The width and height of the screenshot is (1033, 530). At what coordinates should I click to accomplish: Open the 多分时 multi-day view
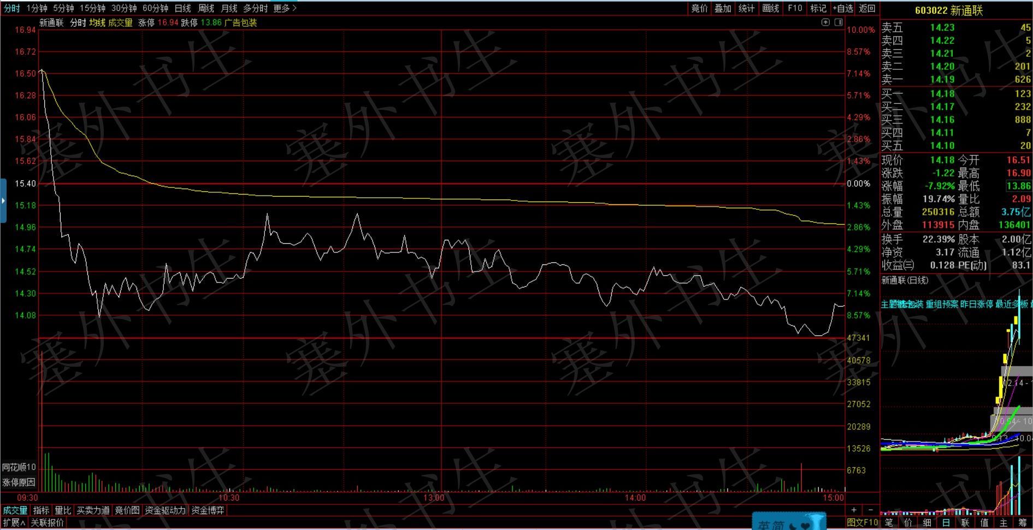coord(256,8)
